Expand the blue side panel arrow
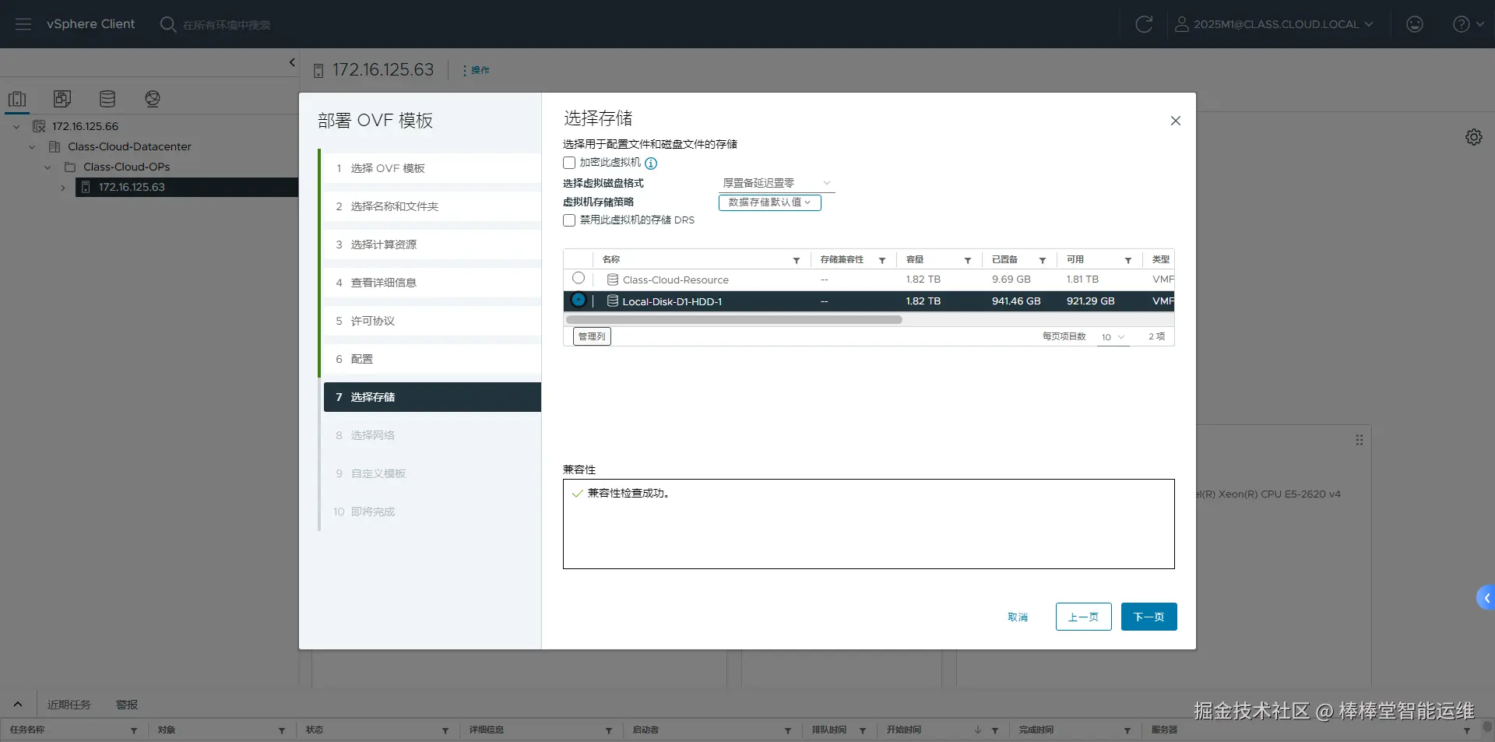The width and height of the screenshot is (1495, 742). click(1486, 598)
